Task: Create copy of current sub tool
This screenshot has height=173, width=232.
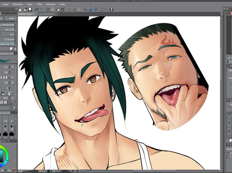Action: 11,49
